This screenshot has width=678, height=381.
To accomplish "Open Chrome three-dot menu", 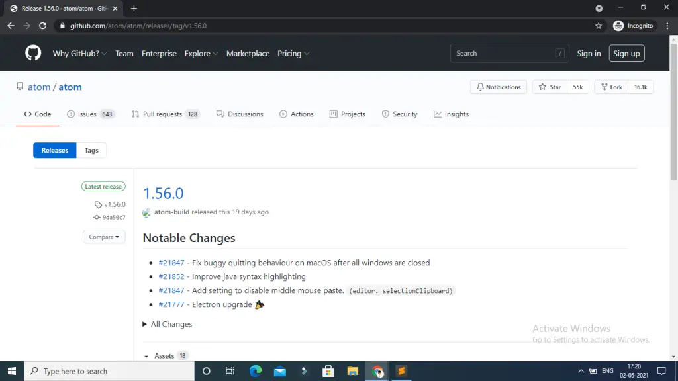I will (x=667, y=26).
